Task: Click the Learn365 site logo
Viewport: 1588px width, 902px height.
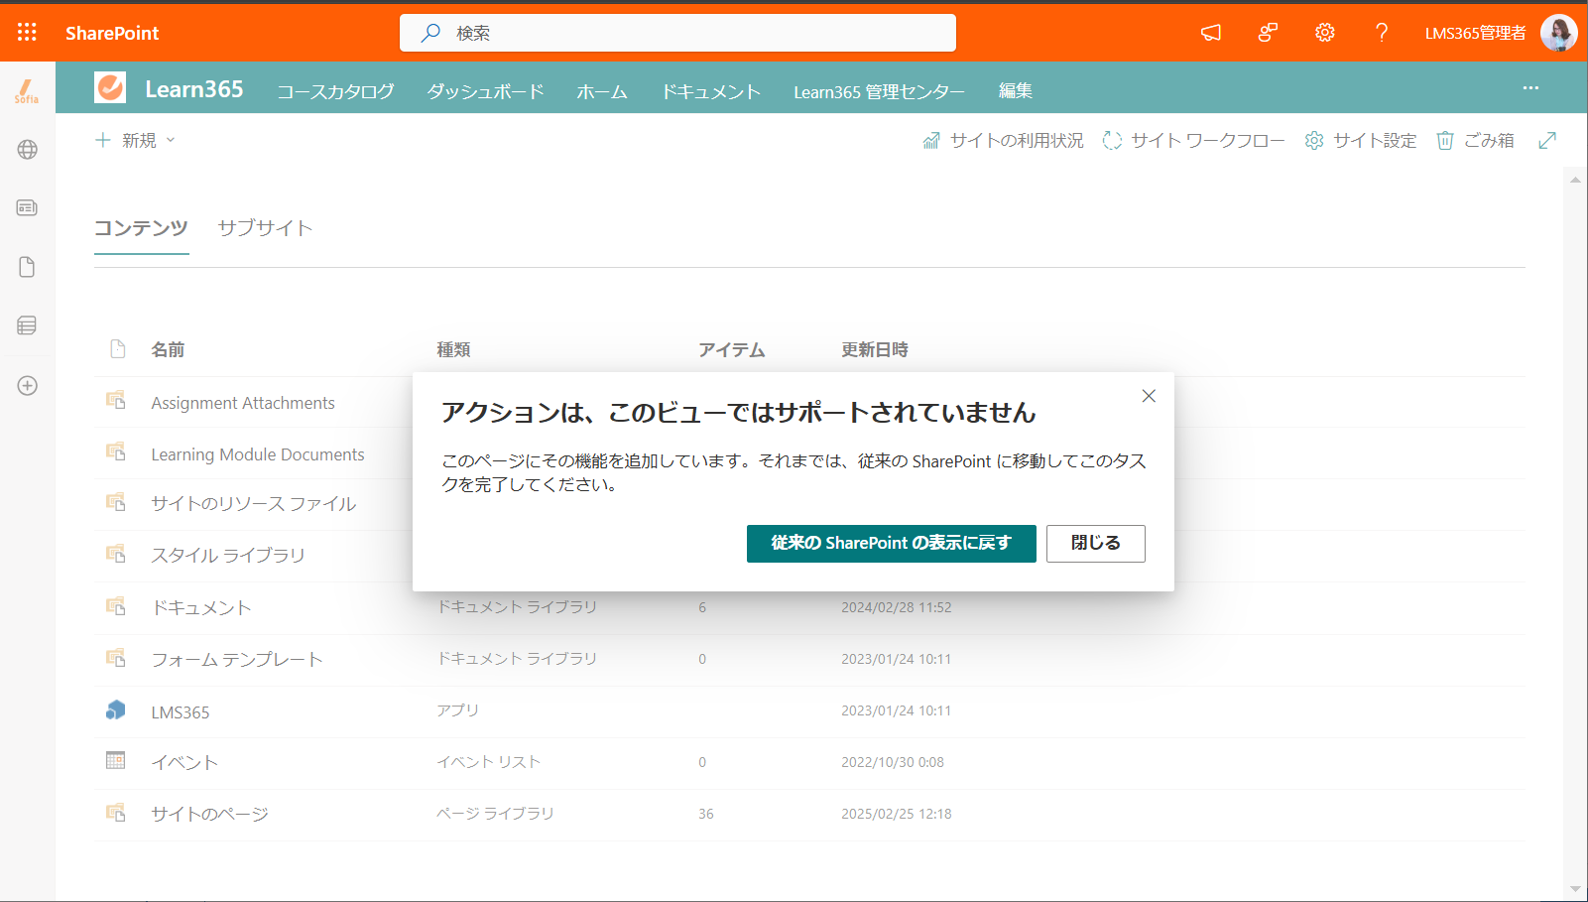Action: pyautogui.click(x=110, y=87)
